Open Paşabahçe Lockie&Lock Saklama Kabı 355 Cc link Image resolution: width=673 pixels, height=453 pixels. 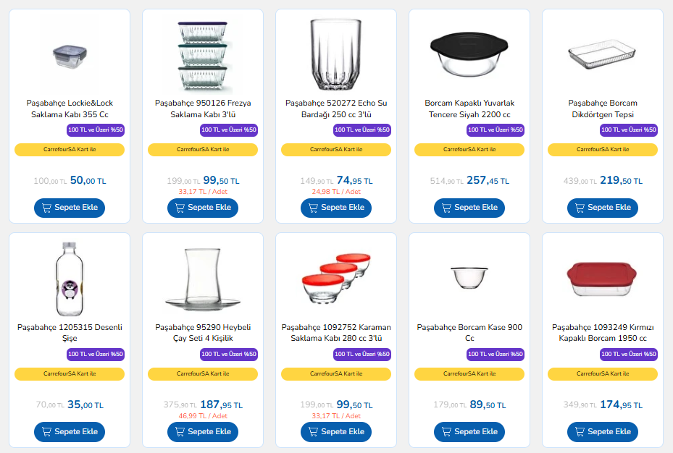click(x=70, y=109)
